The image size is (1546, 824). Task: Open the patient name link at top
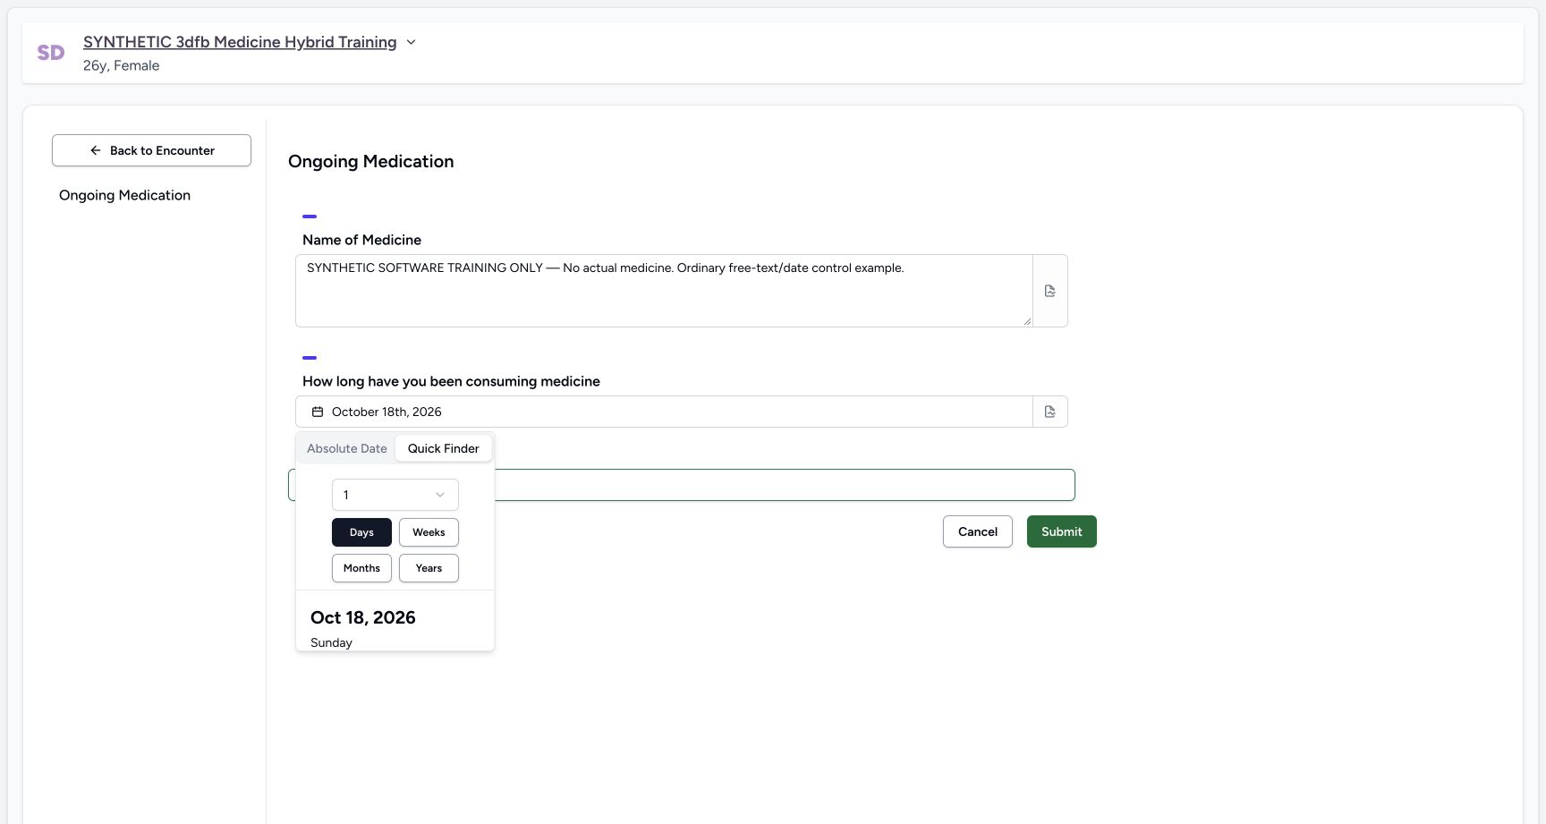240,42
